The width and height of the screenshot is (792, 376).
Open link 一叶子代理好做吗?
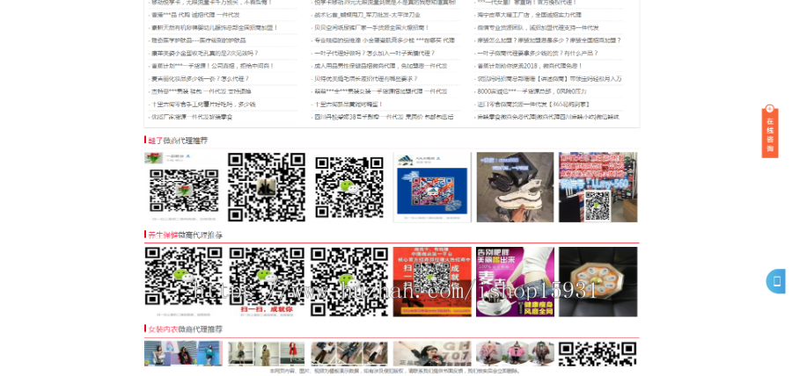pyautogui.click(x=374, y=53)
